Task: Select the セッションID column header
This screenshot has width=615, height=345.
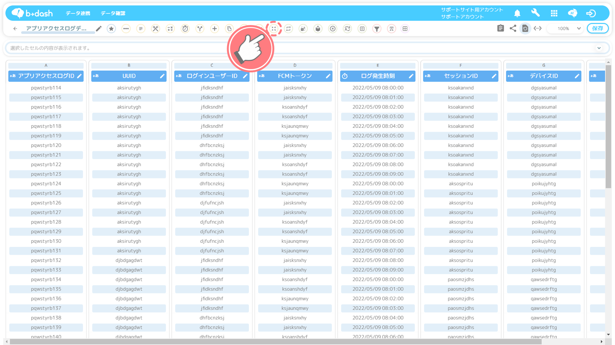Action: [x=461, y=76]
